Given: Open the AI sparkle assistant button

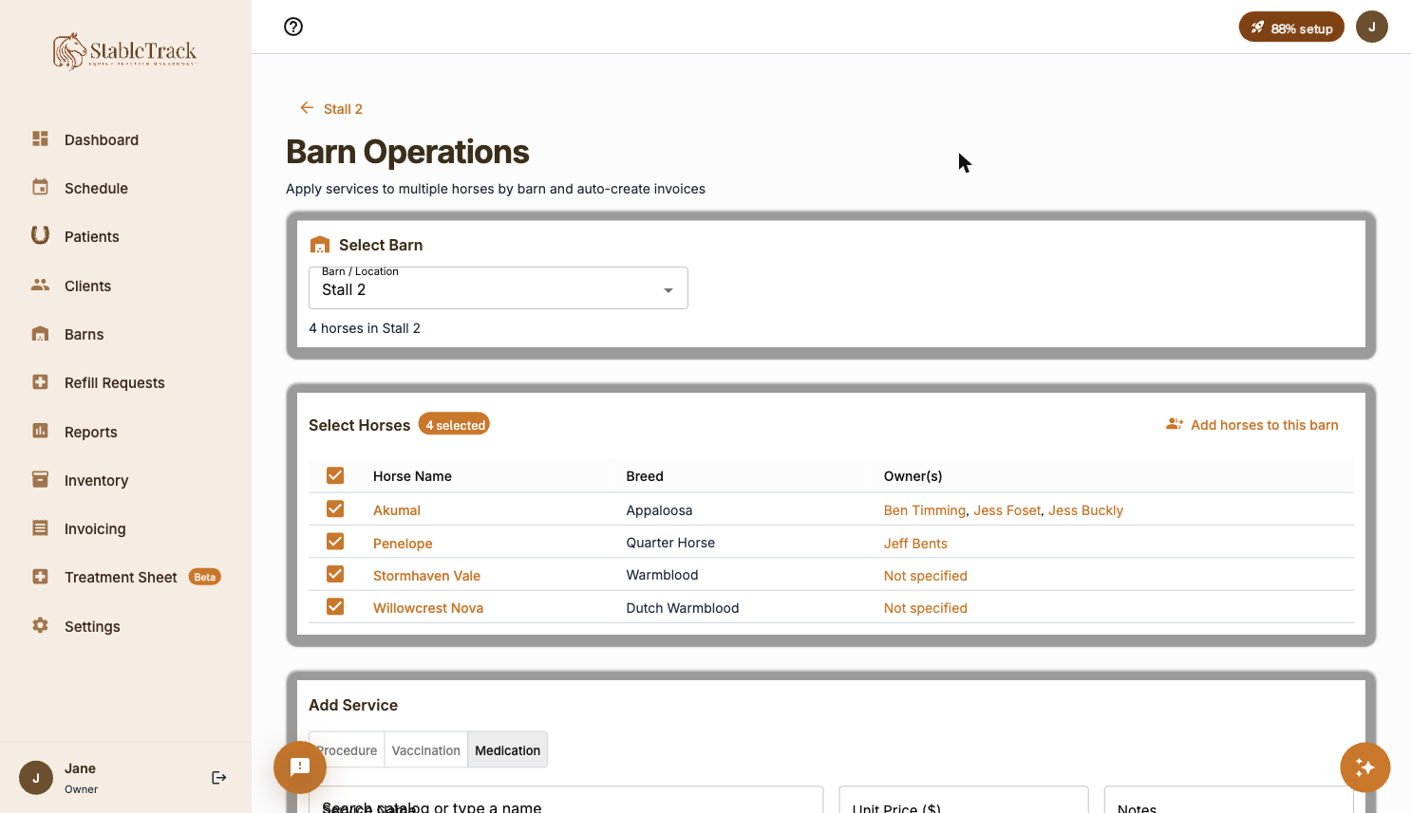Looking at the screenshot, I should [1365, 767].
